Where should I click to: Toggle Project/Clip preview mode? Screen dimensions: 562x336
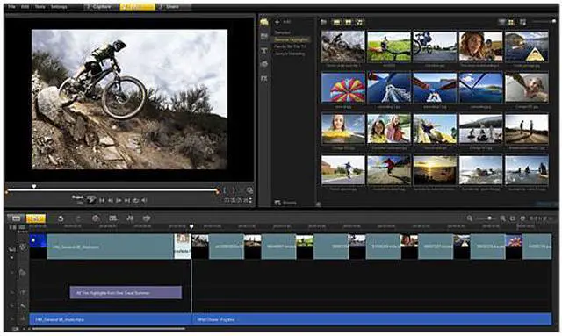click(78, 200)
